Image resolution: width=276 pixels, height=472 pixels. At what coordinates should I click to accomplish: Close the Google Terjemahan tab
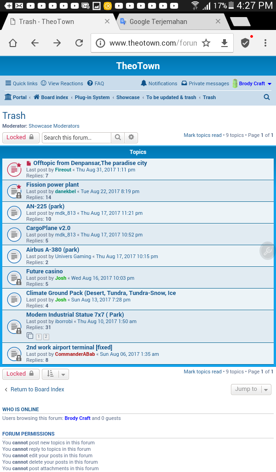coord(218,21)
